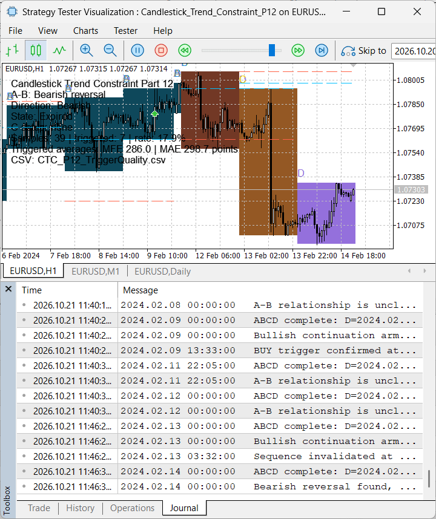This screenshot has width=436, height=519.
Task: Click the Message column header
Action: coord(270,290)
